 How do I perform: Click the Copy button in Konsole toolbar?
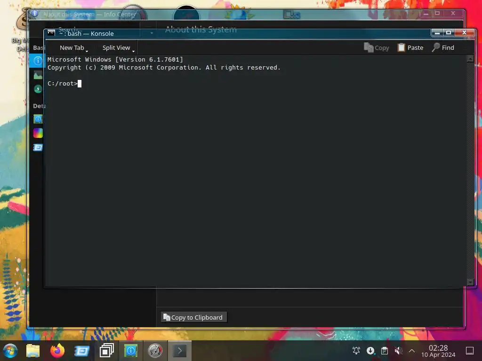click(377, 47)
